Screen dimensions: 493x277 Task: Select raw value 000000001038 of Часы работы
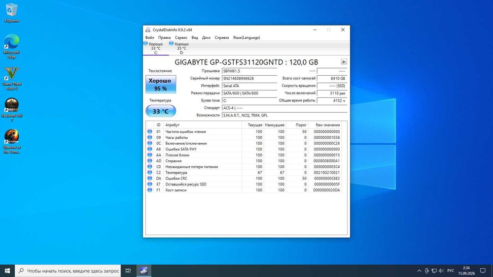coord(327,137)
